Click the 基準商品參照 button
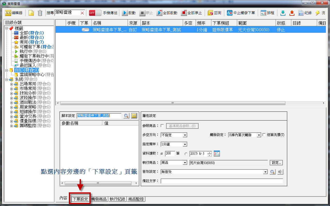Screen dimensions: 330x206 pyautogui.click(x=182, y=126)
